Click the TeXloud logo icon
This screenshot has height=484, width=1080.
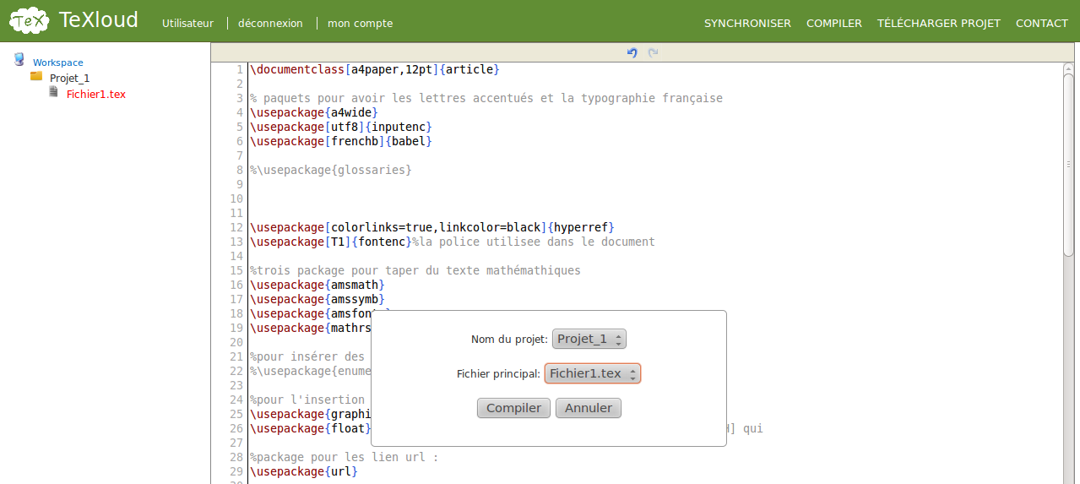(29, 21)
